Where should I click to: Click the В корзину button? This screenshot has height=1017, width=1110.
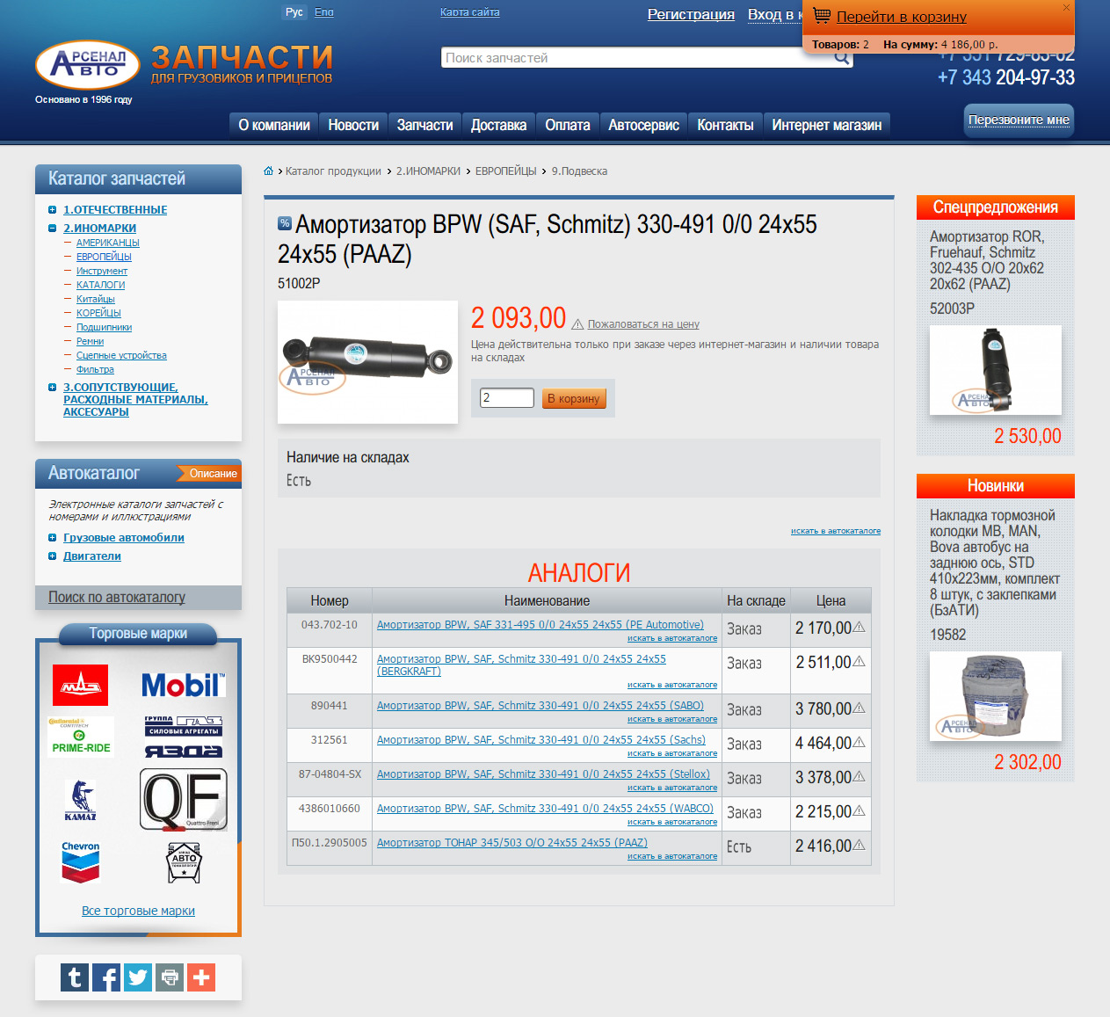click(x=574, y=398)
